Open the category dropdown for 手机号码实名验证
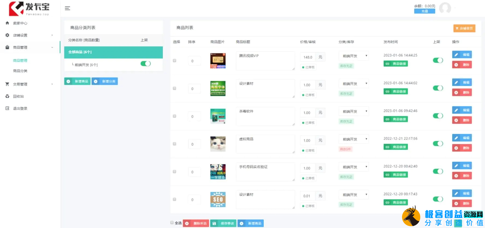Screen dimensions: 485x228 pos(354,167)
